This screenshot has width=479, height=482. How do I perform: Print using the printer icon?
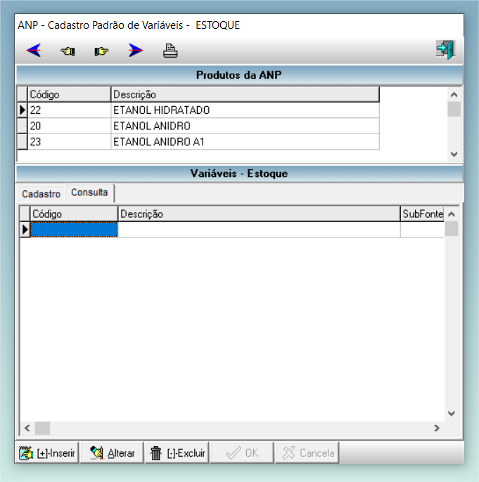170,51
